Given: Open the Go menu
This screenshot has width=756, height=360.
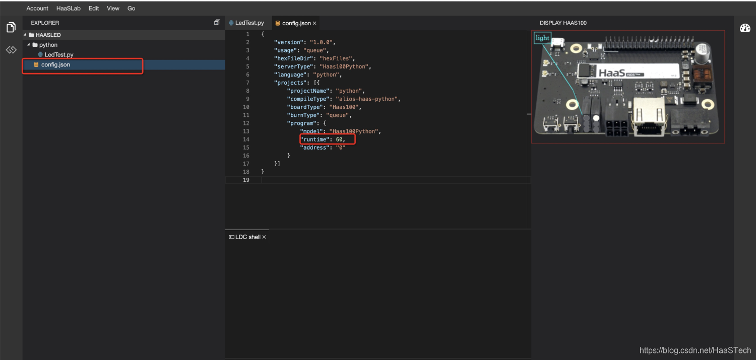Looking at the screenshot, I should coord(132,9).
